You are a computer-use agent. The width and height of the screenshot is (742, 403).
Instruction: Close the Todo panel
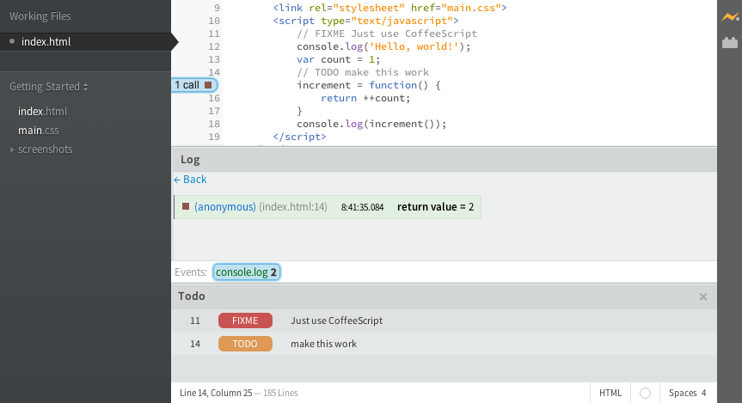(x=703, y=296)
